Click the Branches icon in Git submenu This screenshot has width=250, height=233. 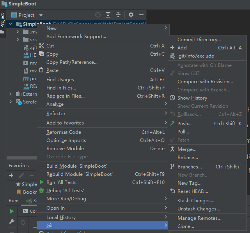172,166
